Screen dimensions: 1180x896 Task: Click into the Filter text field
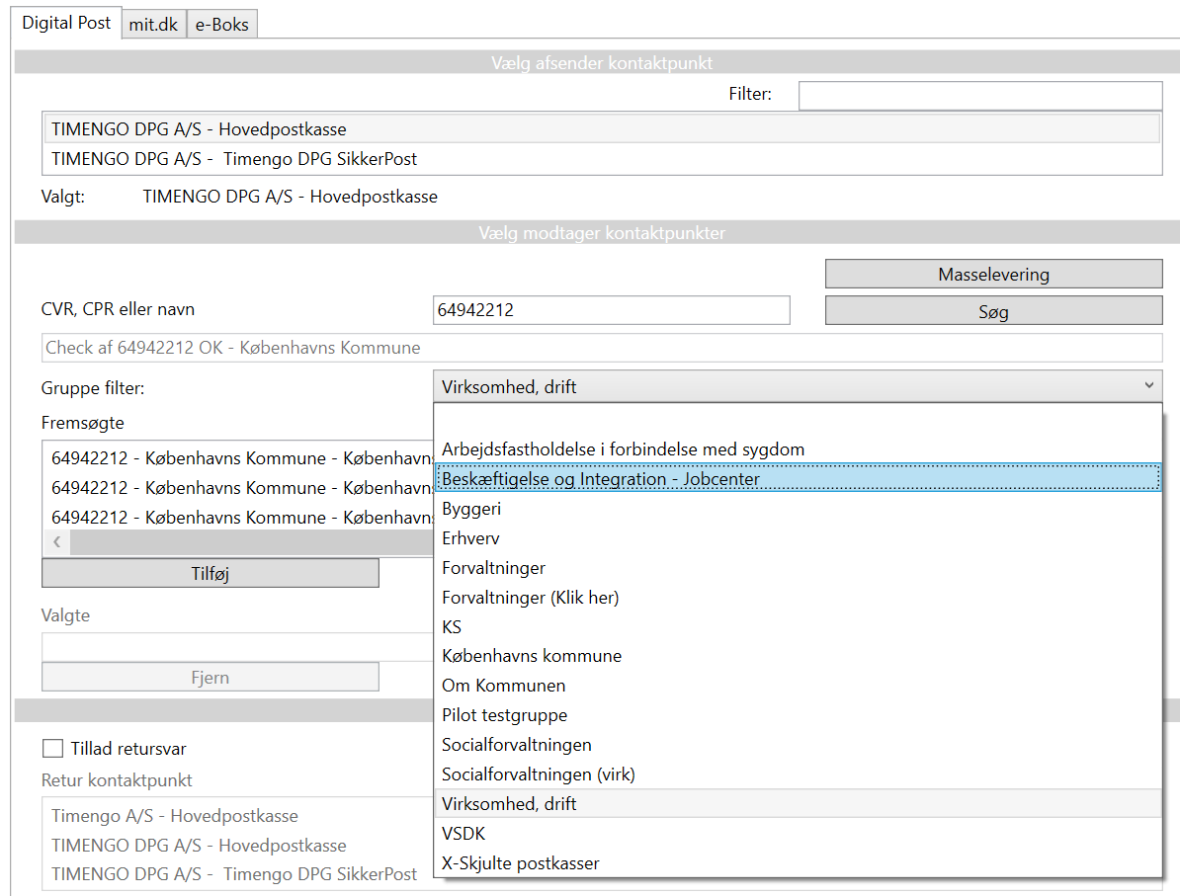point(979,95)
